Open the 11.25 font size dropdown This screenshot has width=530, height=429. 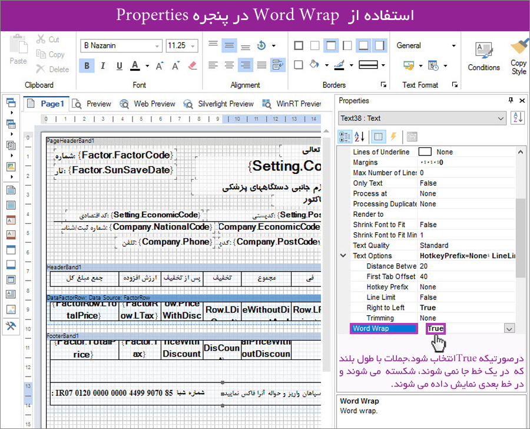click(193, 46)
